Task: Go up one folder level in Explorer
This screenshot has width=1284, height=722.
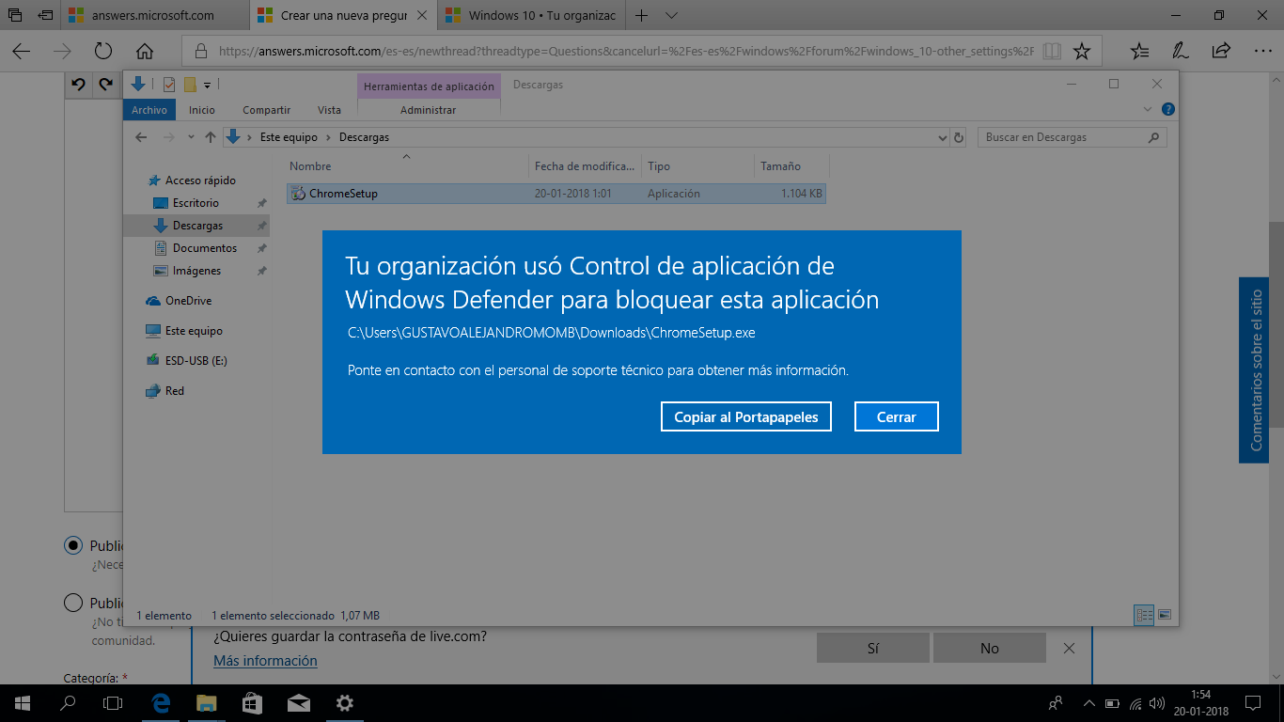Action: [x=210, y=137]
